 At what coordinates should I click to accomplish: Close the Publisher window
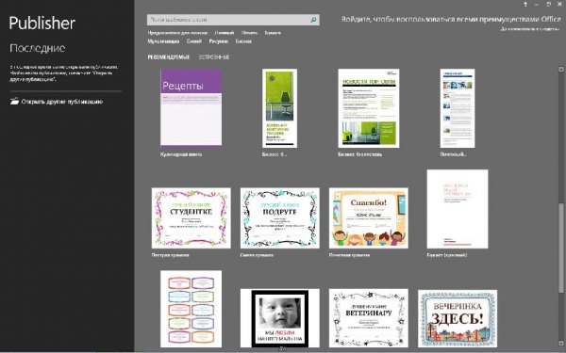(560, 5)
